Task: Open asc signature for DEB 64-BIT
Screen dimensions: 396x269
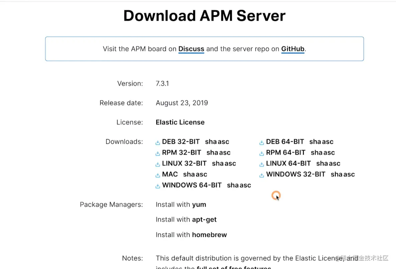Action: [328, 142]
